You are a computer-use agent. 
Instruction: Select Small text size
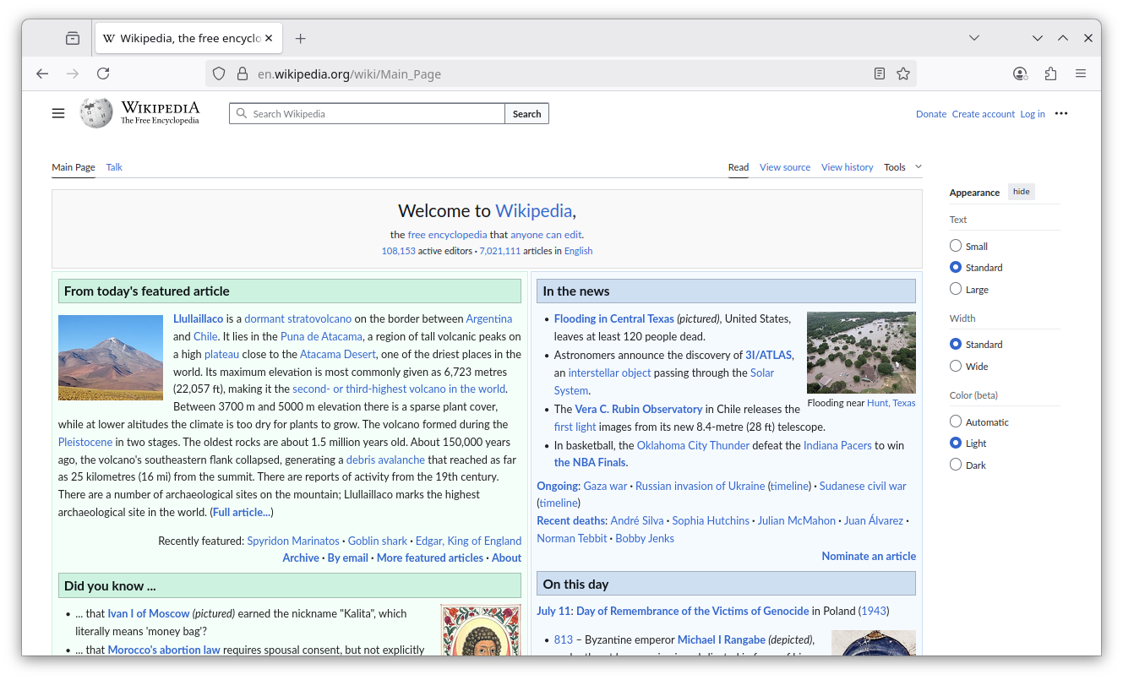(956, 246)
